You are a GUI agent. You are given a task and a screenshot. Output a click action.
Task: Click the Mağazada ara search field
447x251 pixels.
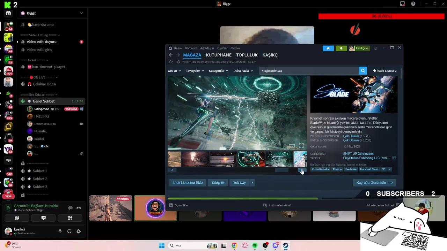point(309,71)
